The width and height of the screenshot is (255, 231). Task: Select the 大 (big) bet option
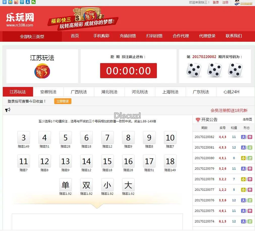pos(128,185)
